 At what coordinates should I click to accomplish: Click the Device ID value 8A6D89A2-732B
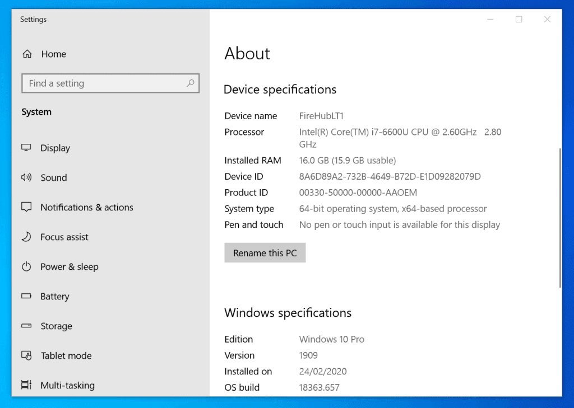(390, 177)
